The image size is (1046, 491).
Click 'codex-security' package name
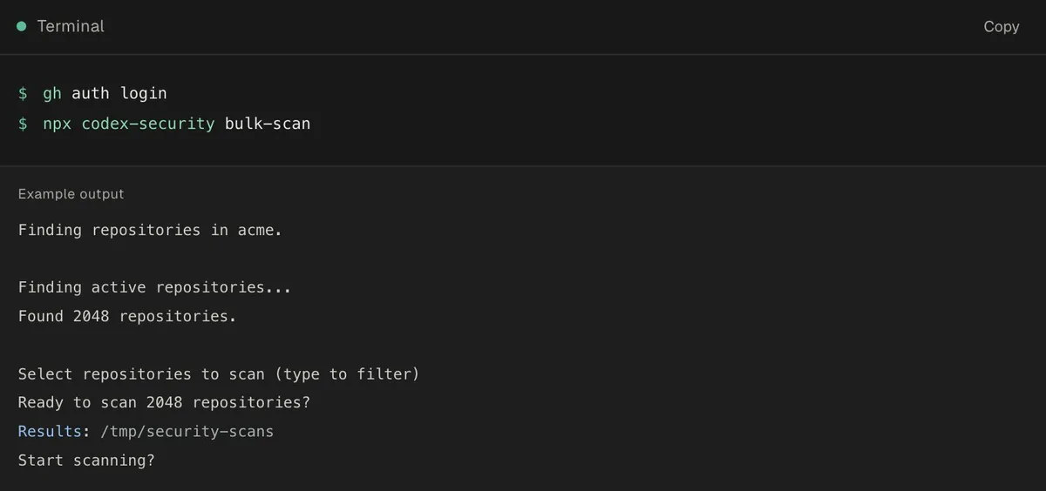click(148, 124)
